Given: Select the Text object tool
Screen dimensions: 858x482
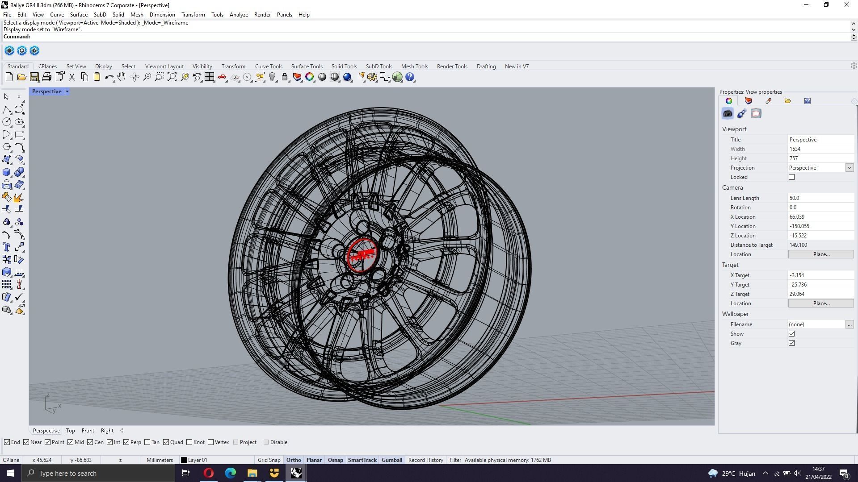Looking at the screenshot, I should pyautogui.click(x=6, y=247).
